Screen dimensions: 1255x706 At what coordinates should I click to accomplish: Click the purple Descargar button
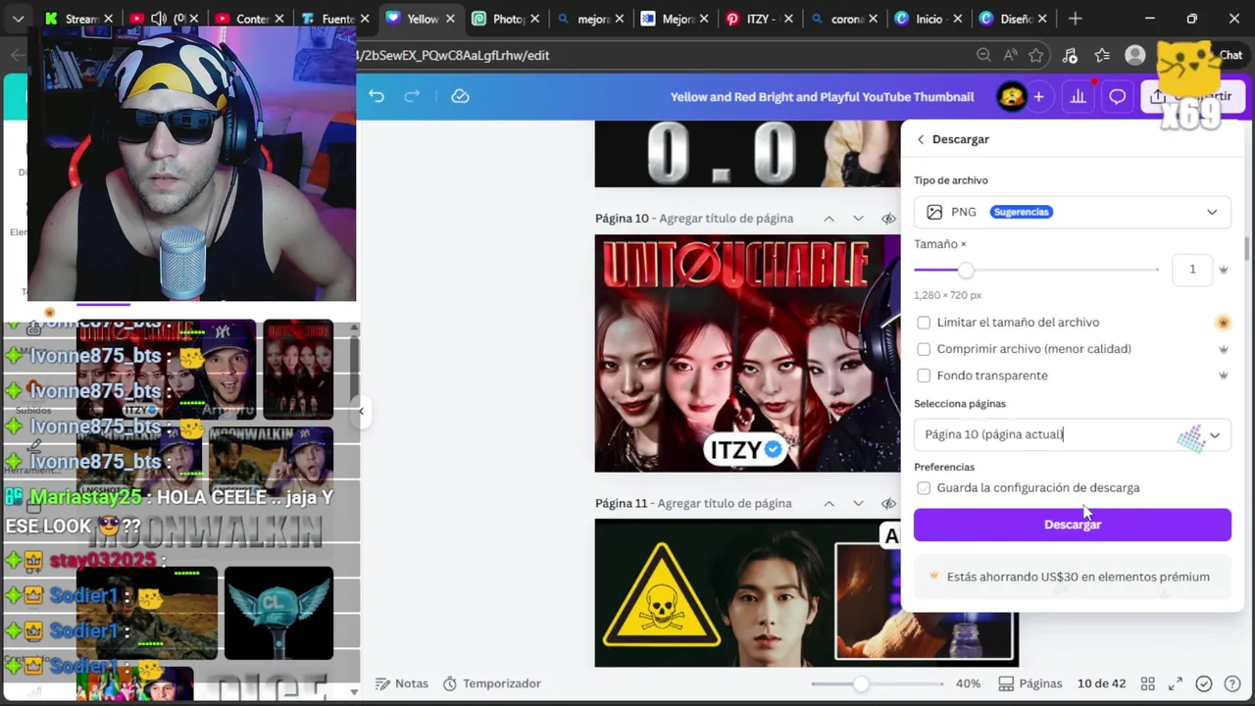tap(1073, 525)
